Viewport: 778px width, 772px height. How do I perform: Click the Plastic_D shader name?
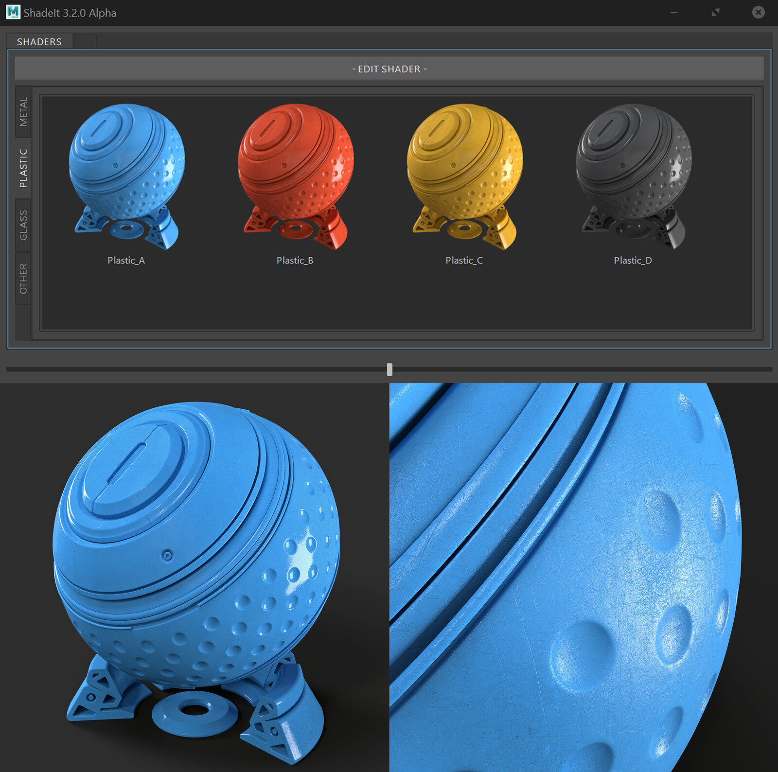coord(633,261)
